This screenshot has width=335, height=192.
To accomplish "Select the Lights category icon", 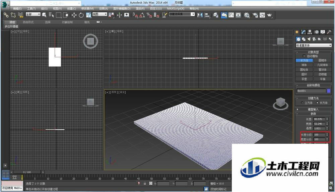I will [309, 39].
